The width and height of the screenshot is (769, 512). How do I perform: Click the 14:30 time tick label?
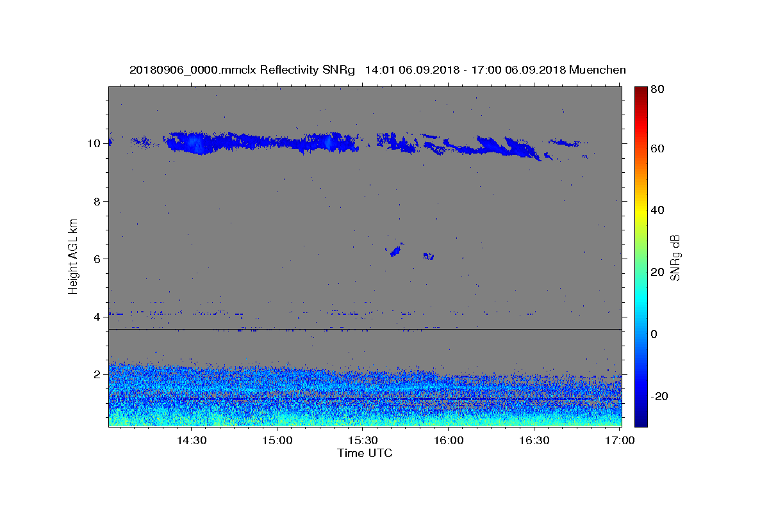[x=191, y=441]
